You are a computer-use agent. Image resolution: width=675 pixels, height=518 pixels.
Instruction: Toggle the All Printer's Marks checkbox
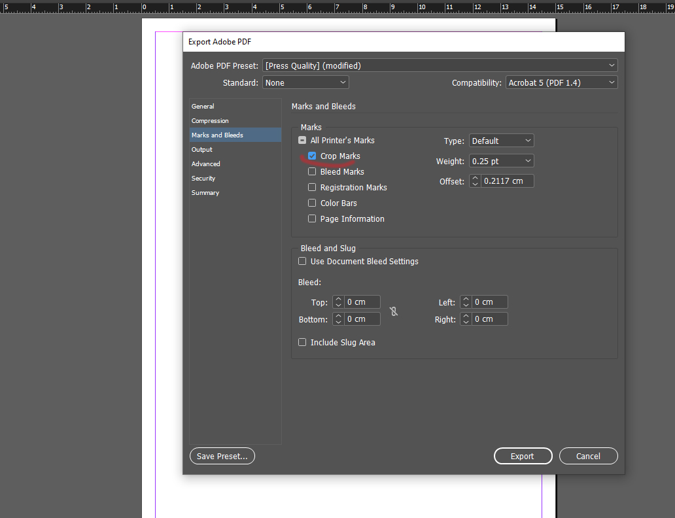coord(302,141)
